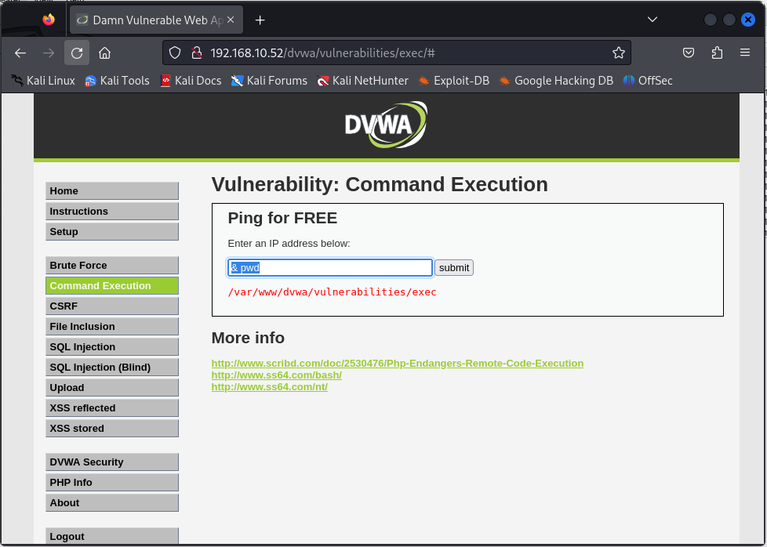Close the Damn Vulnerable Web App tab
This screenshot has width=767, height=547.
[231, 20]
